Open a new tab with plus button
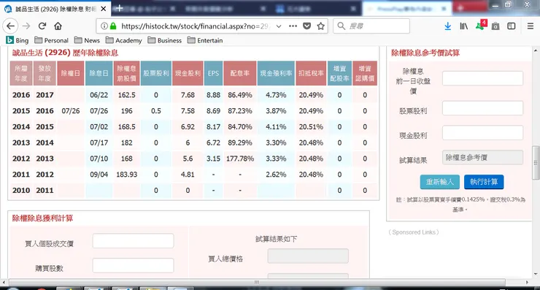The image size is (540, 290). [x=119, y=8]
